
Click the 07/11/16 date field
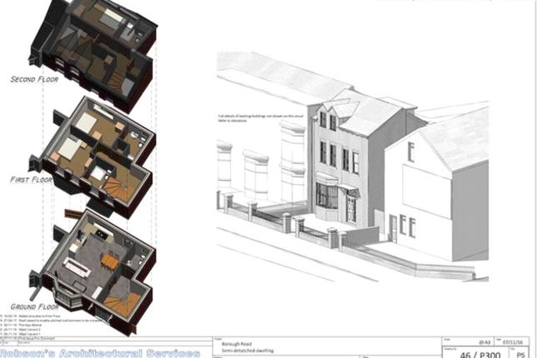[513, 342]
